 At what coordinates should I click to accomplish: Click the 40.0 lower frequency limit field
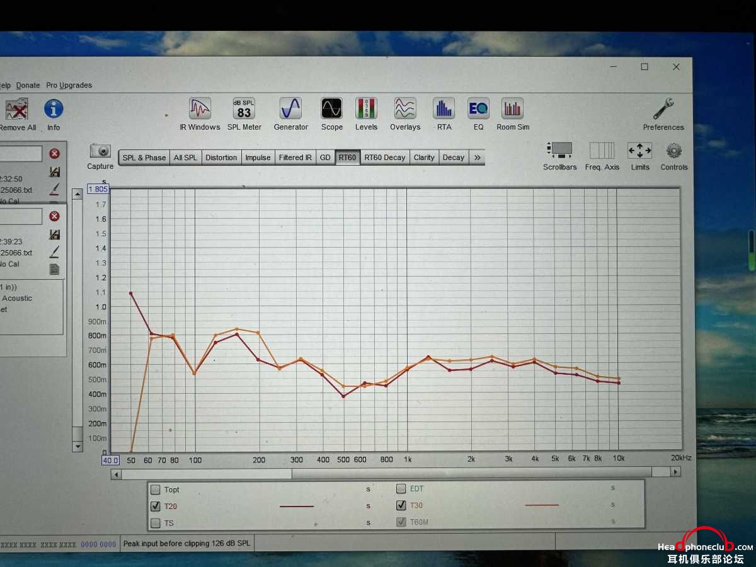point(110,461)
